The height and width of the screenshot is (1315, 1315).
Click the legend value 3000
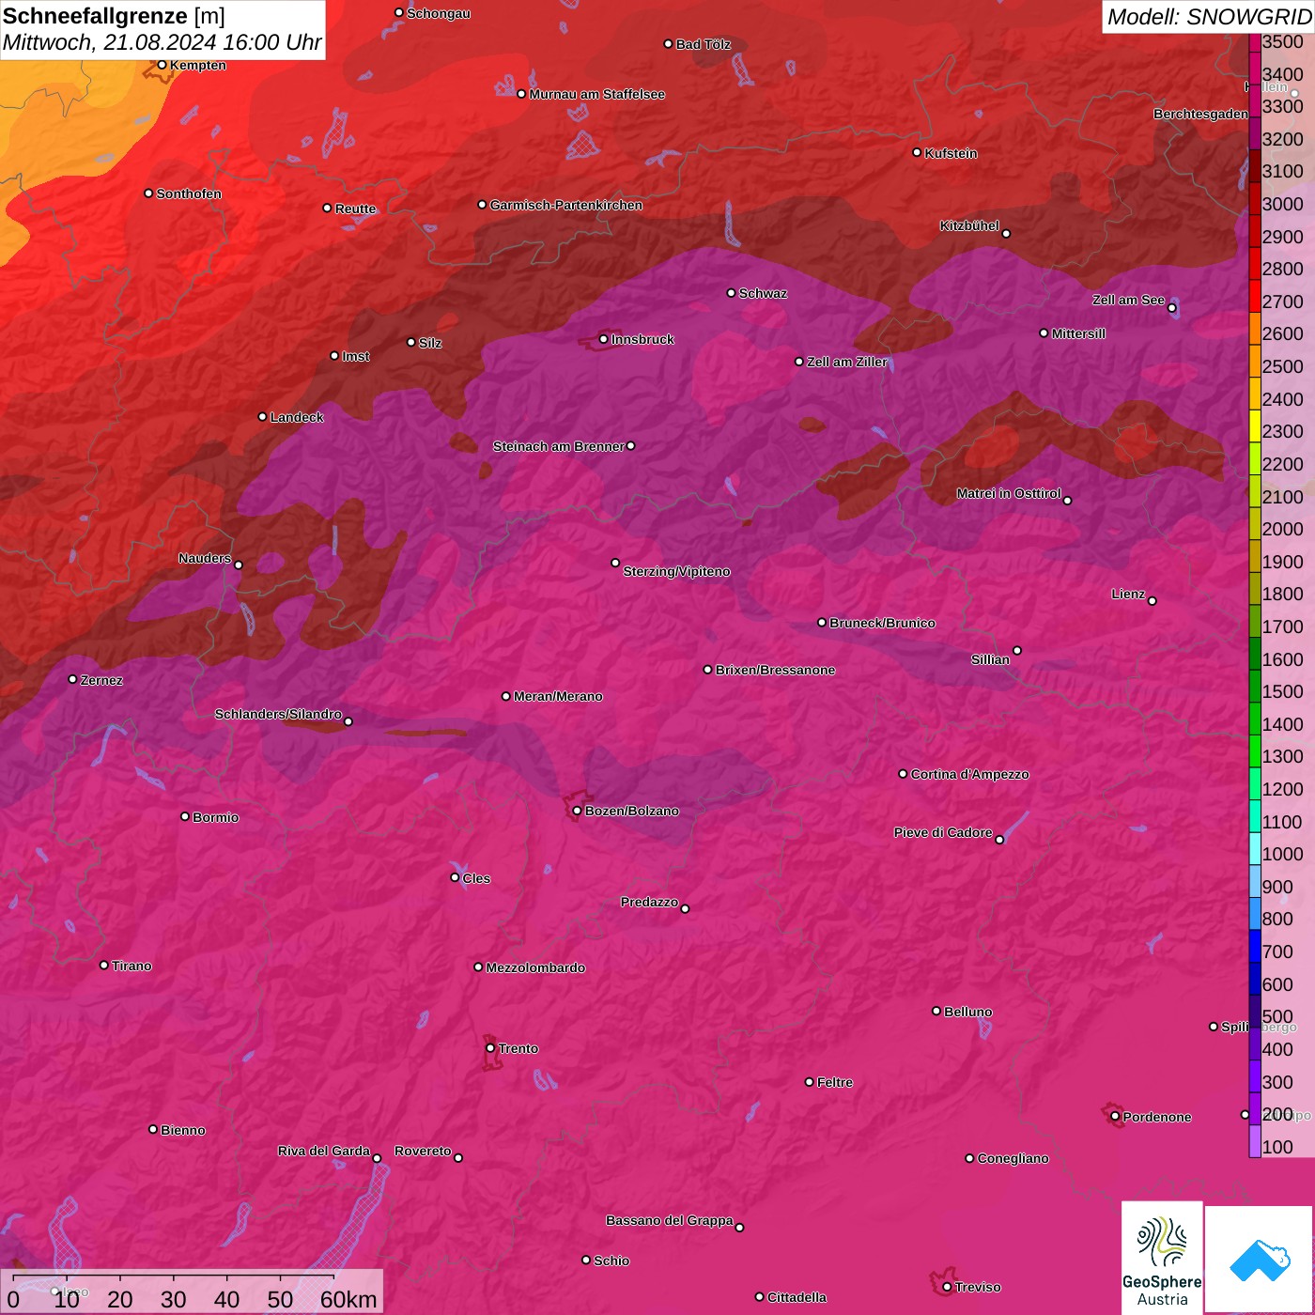tap(1282, 204)
